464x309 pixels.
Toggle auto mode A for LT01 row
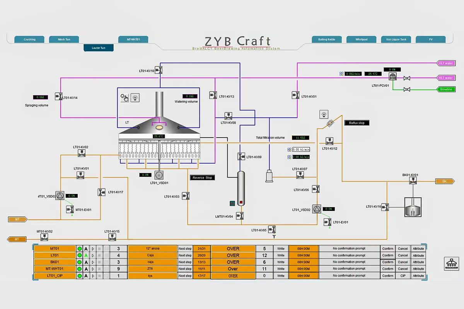coord(86,255)
